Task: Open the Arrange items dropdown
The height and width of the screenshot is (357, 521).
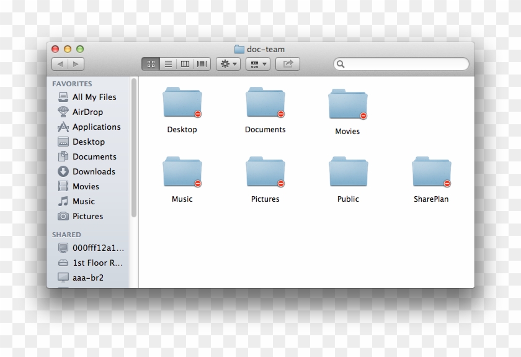Action: tap(258, 64)
